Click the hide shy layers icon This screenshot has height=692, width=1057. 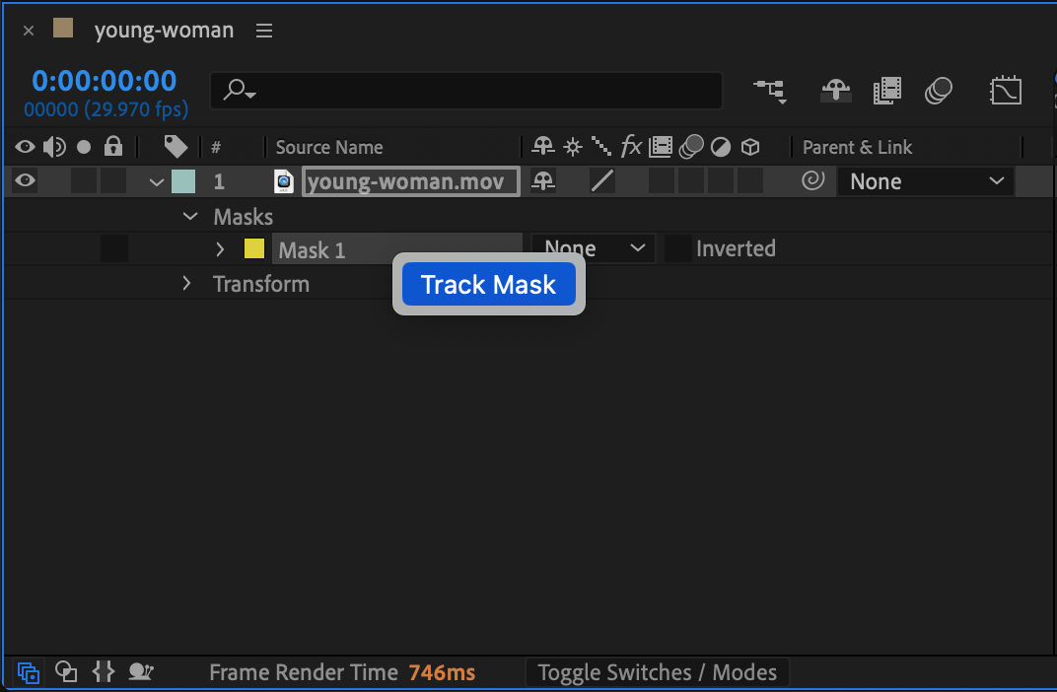[x=836, y=91]
